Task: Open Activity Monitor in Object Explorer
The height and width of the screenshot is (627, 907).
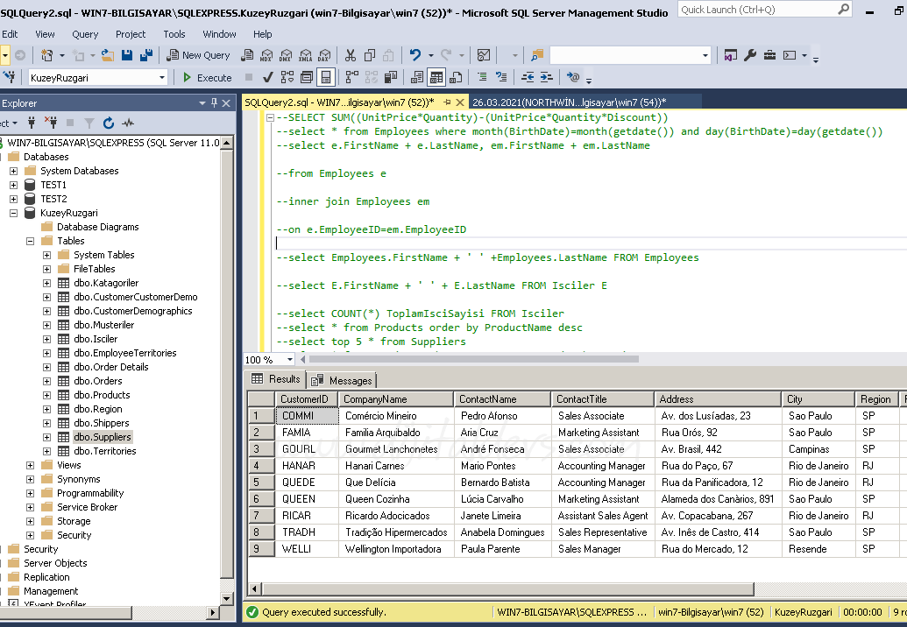Action: point(129,123)
